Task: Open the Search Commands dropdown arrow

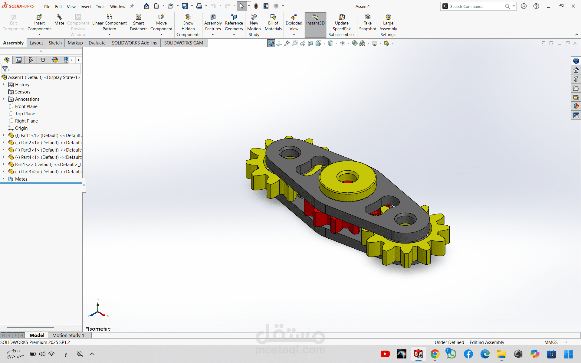Action: (x=514, y=6)
